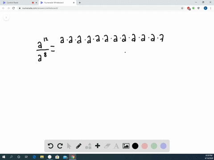
Task: Bookmark this page with star
Action: click(x=182, y=8)
